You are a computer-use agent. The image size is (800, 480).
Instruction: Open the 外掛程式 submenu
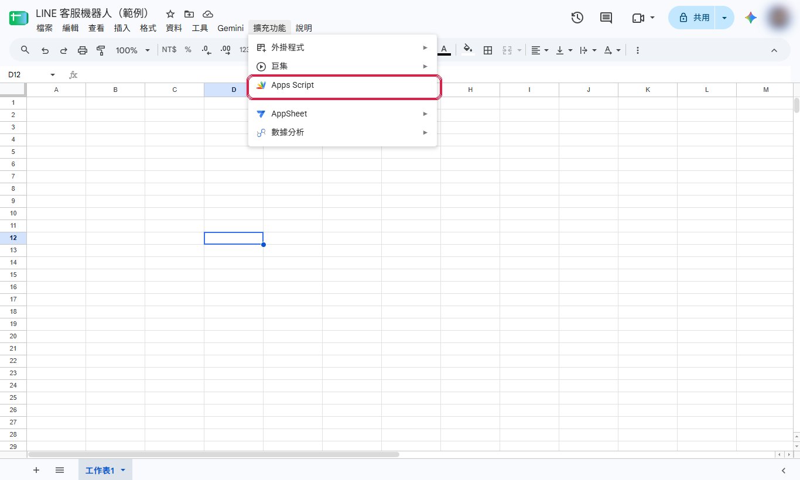pyautogui.click(x=343, y=47)
